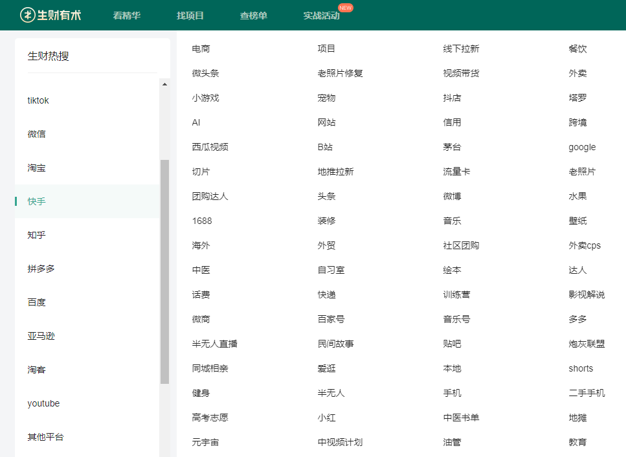Choose 百度 from the sidebar
The height and width of the screenshot is (457, 626).
(36, 302)
